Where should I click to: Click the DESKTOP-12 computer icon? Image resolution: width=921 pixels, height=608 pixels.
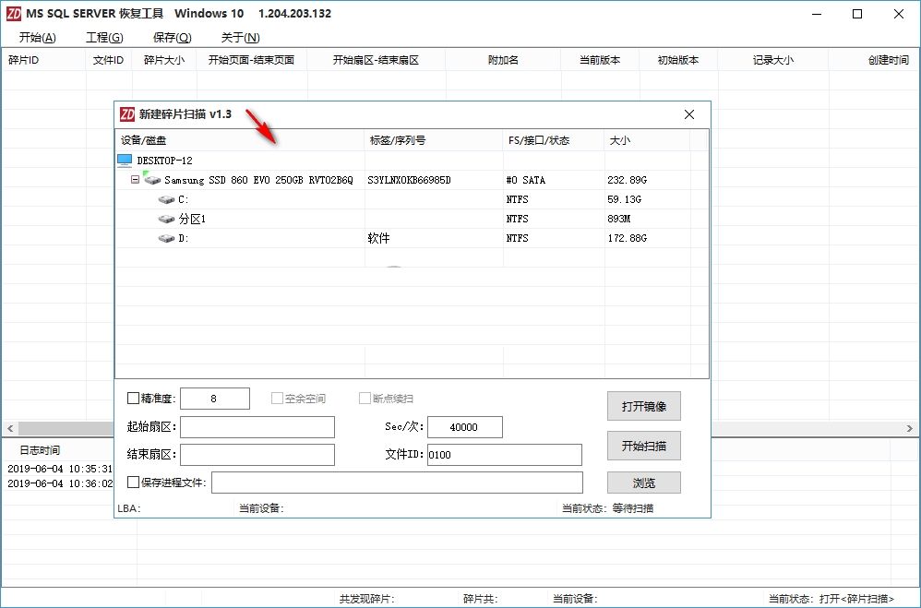point(125,161)
